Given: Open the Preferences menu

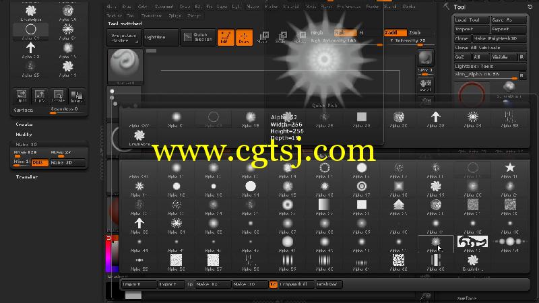Looking at the screenshot, I should pos(348,7).
